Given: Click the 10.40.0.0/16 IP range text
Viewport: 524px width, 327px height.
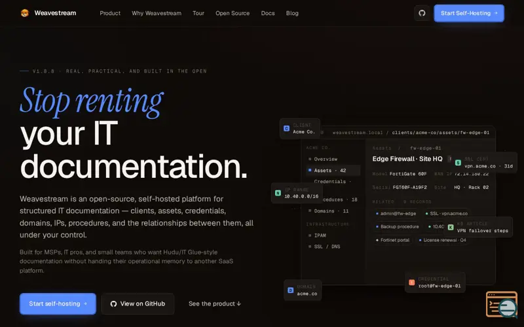Looking at the screenshot, I should tap(301, 196).
